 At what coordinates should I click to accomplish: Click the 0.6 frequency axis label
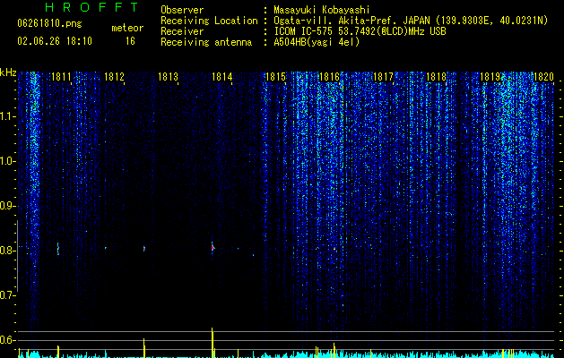pyautogui.click(x=7, y=340)
